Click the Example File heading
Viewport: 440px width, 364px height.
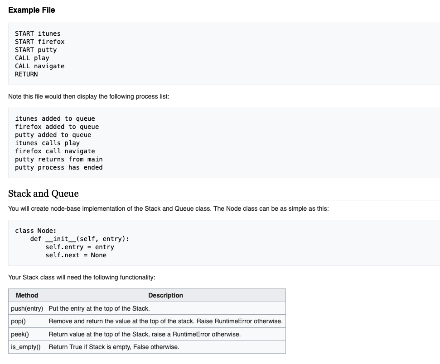pos(31,9)
